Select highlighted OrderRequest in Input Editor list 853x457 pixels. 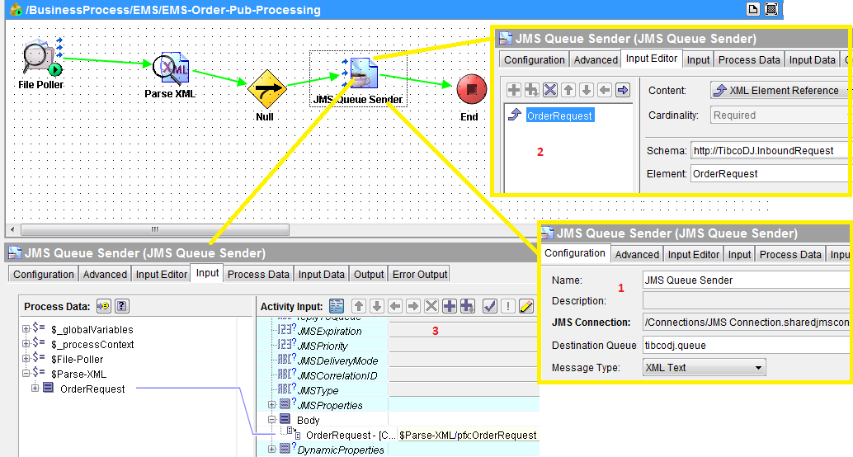560,115
